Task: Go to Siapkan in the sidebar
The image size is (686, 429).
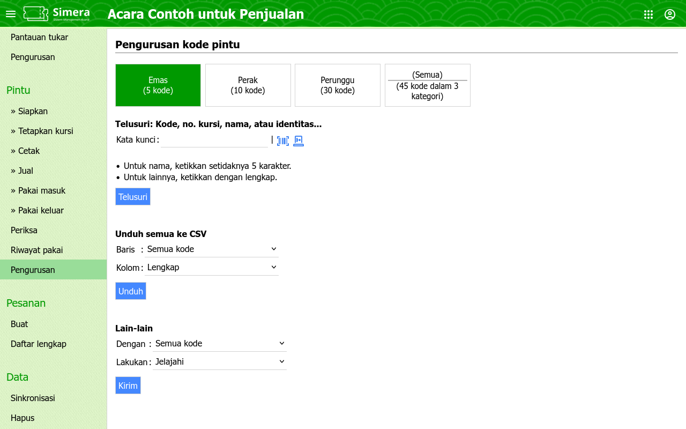Action: coord(54,112)
